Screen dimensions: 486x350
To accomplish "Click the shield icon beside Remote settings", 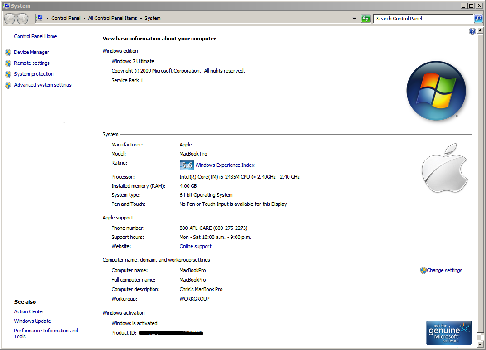I will click(8, 63).
